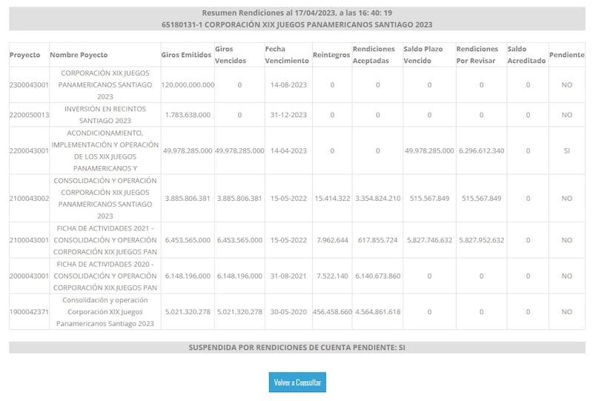The width and height of the screenshot is (593, 401).
Task: Click the Reintegros column header
Action: [331, 55]
